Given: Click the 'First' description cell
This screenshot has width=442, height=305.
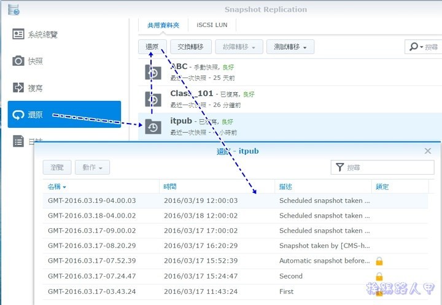Looking at the screenshot, I should 286,291.
